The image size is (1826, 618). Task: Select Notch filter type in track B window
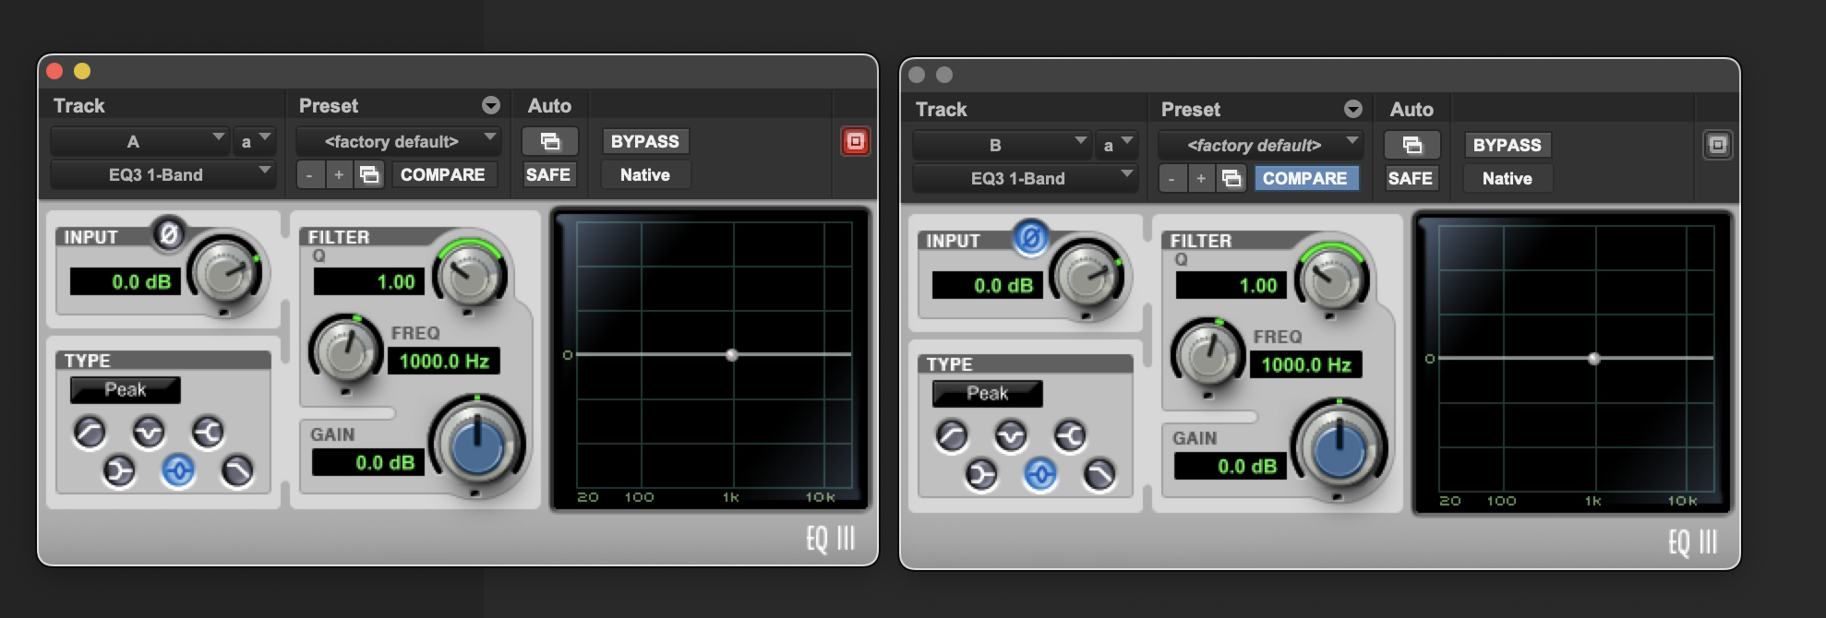click(1011, 435)
